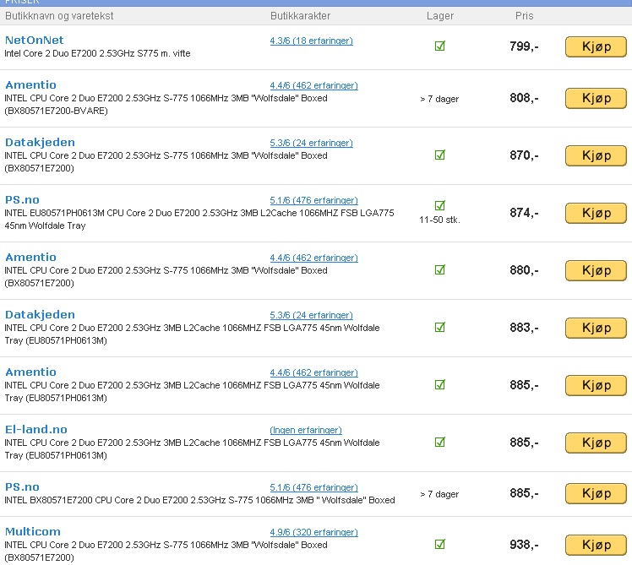
Task: Click Kjøp for the Amentio 880,- offer
Action: (596, 270)
